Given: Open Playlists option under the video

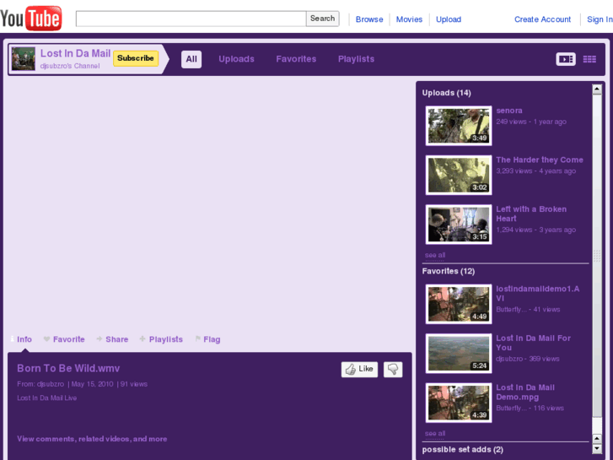Looking at the screenshot, I should click(x=161, y=339).
